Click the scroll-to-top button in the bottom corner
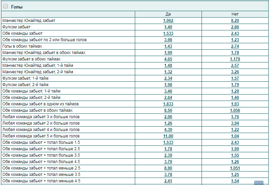Screen dimensions: 270x185 pyautogui.click(x=258, y=183)
